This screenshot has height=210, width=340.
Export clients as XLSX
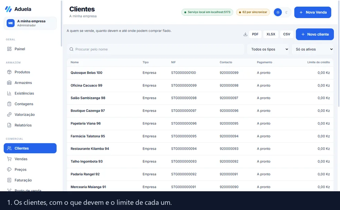pos(271,34)
